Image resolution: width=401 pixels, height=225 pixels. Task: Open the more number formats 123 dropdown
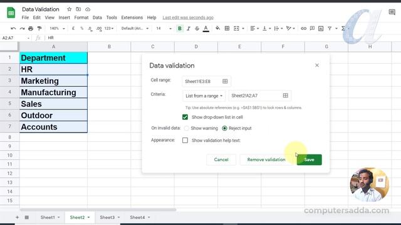point(109,28)
